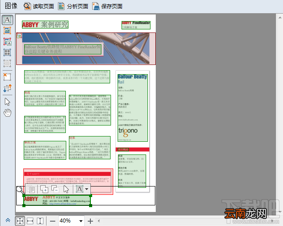Click the 关于ABBYY red section area
The width and height of the screenshot is (283, 226).
click(x=68, y=181)
